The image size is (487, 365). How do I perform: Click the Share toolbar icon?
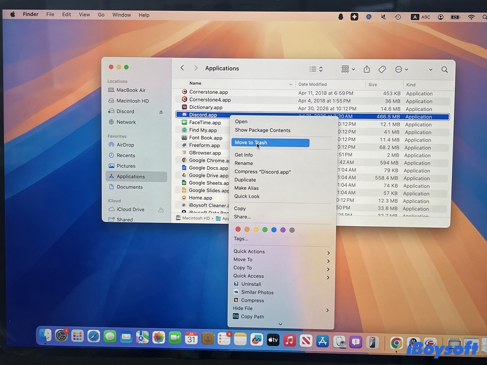pyautogui.click(x=366, y=69)
